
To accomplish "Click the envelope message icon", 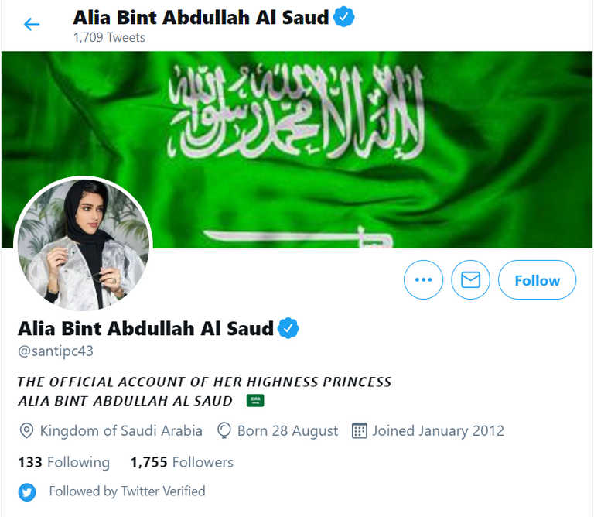I will pyautogui.click(x=470, y=279).
